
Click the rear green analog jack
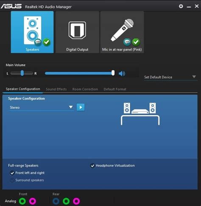coord(66,201)
